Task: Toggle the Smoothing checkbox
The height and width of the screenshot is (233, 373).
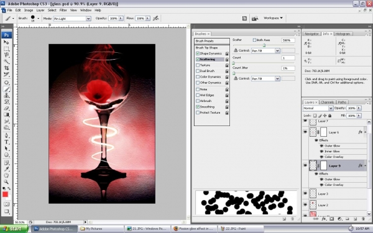Action: (x=198, y=107)
